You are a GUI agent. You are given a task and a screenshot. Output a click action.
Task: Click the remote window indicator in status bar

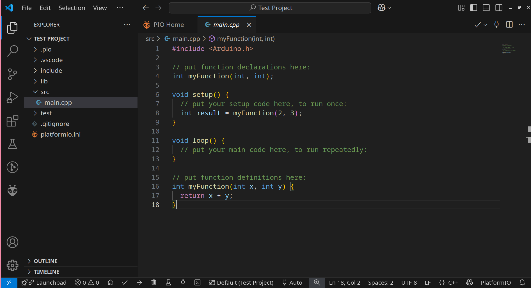tap(9, 283)
